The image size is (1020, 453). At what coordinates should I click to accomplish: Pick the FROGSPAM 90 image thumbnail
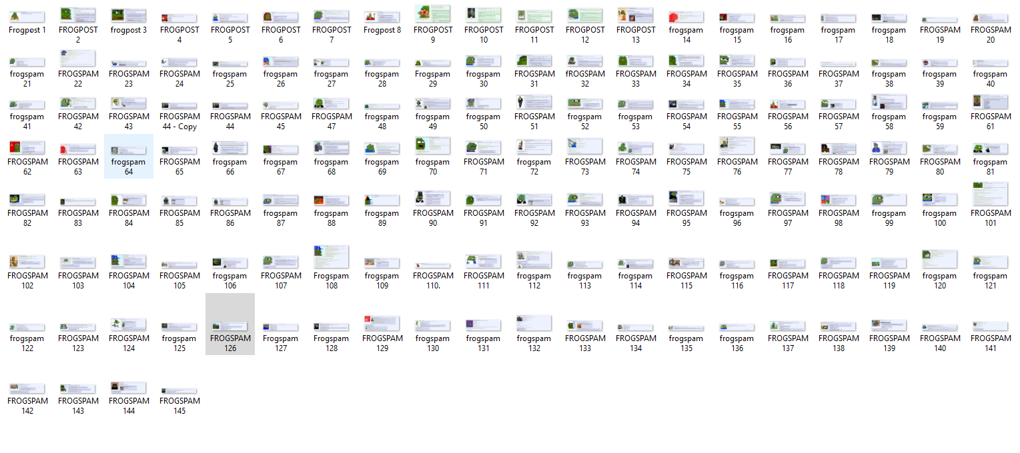tap(433, 199)
